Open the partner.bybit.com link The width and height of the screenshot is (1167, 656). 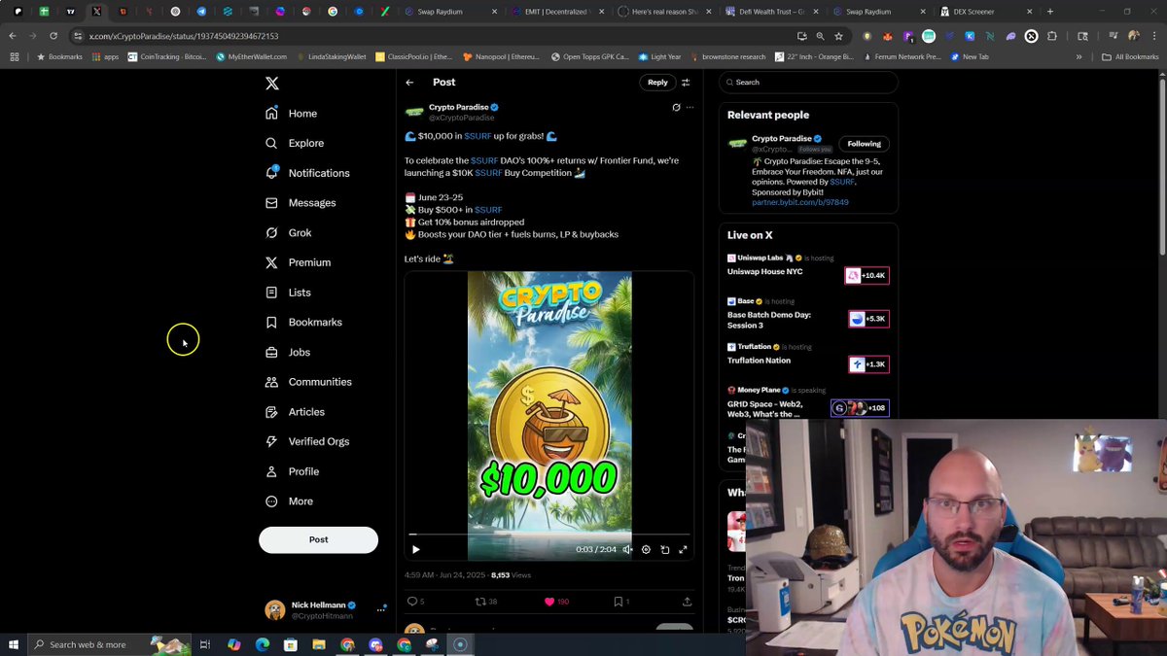[x=799, y=202]
